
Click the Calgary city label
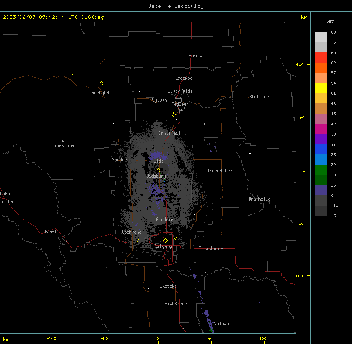pos(163,246)
